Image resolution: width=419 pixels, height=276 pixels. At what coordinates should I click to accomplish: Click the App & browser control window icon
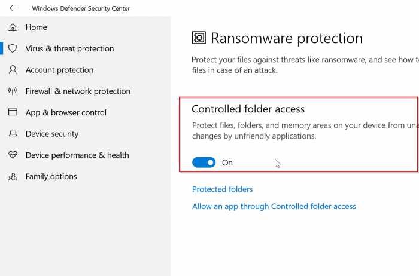click(13, 112)
